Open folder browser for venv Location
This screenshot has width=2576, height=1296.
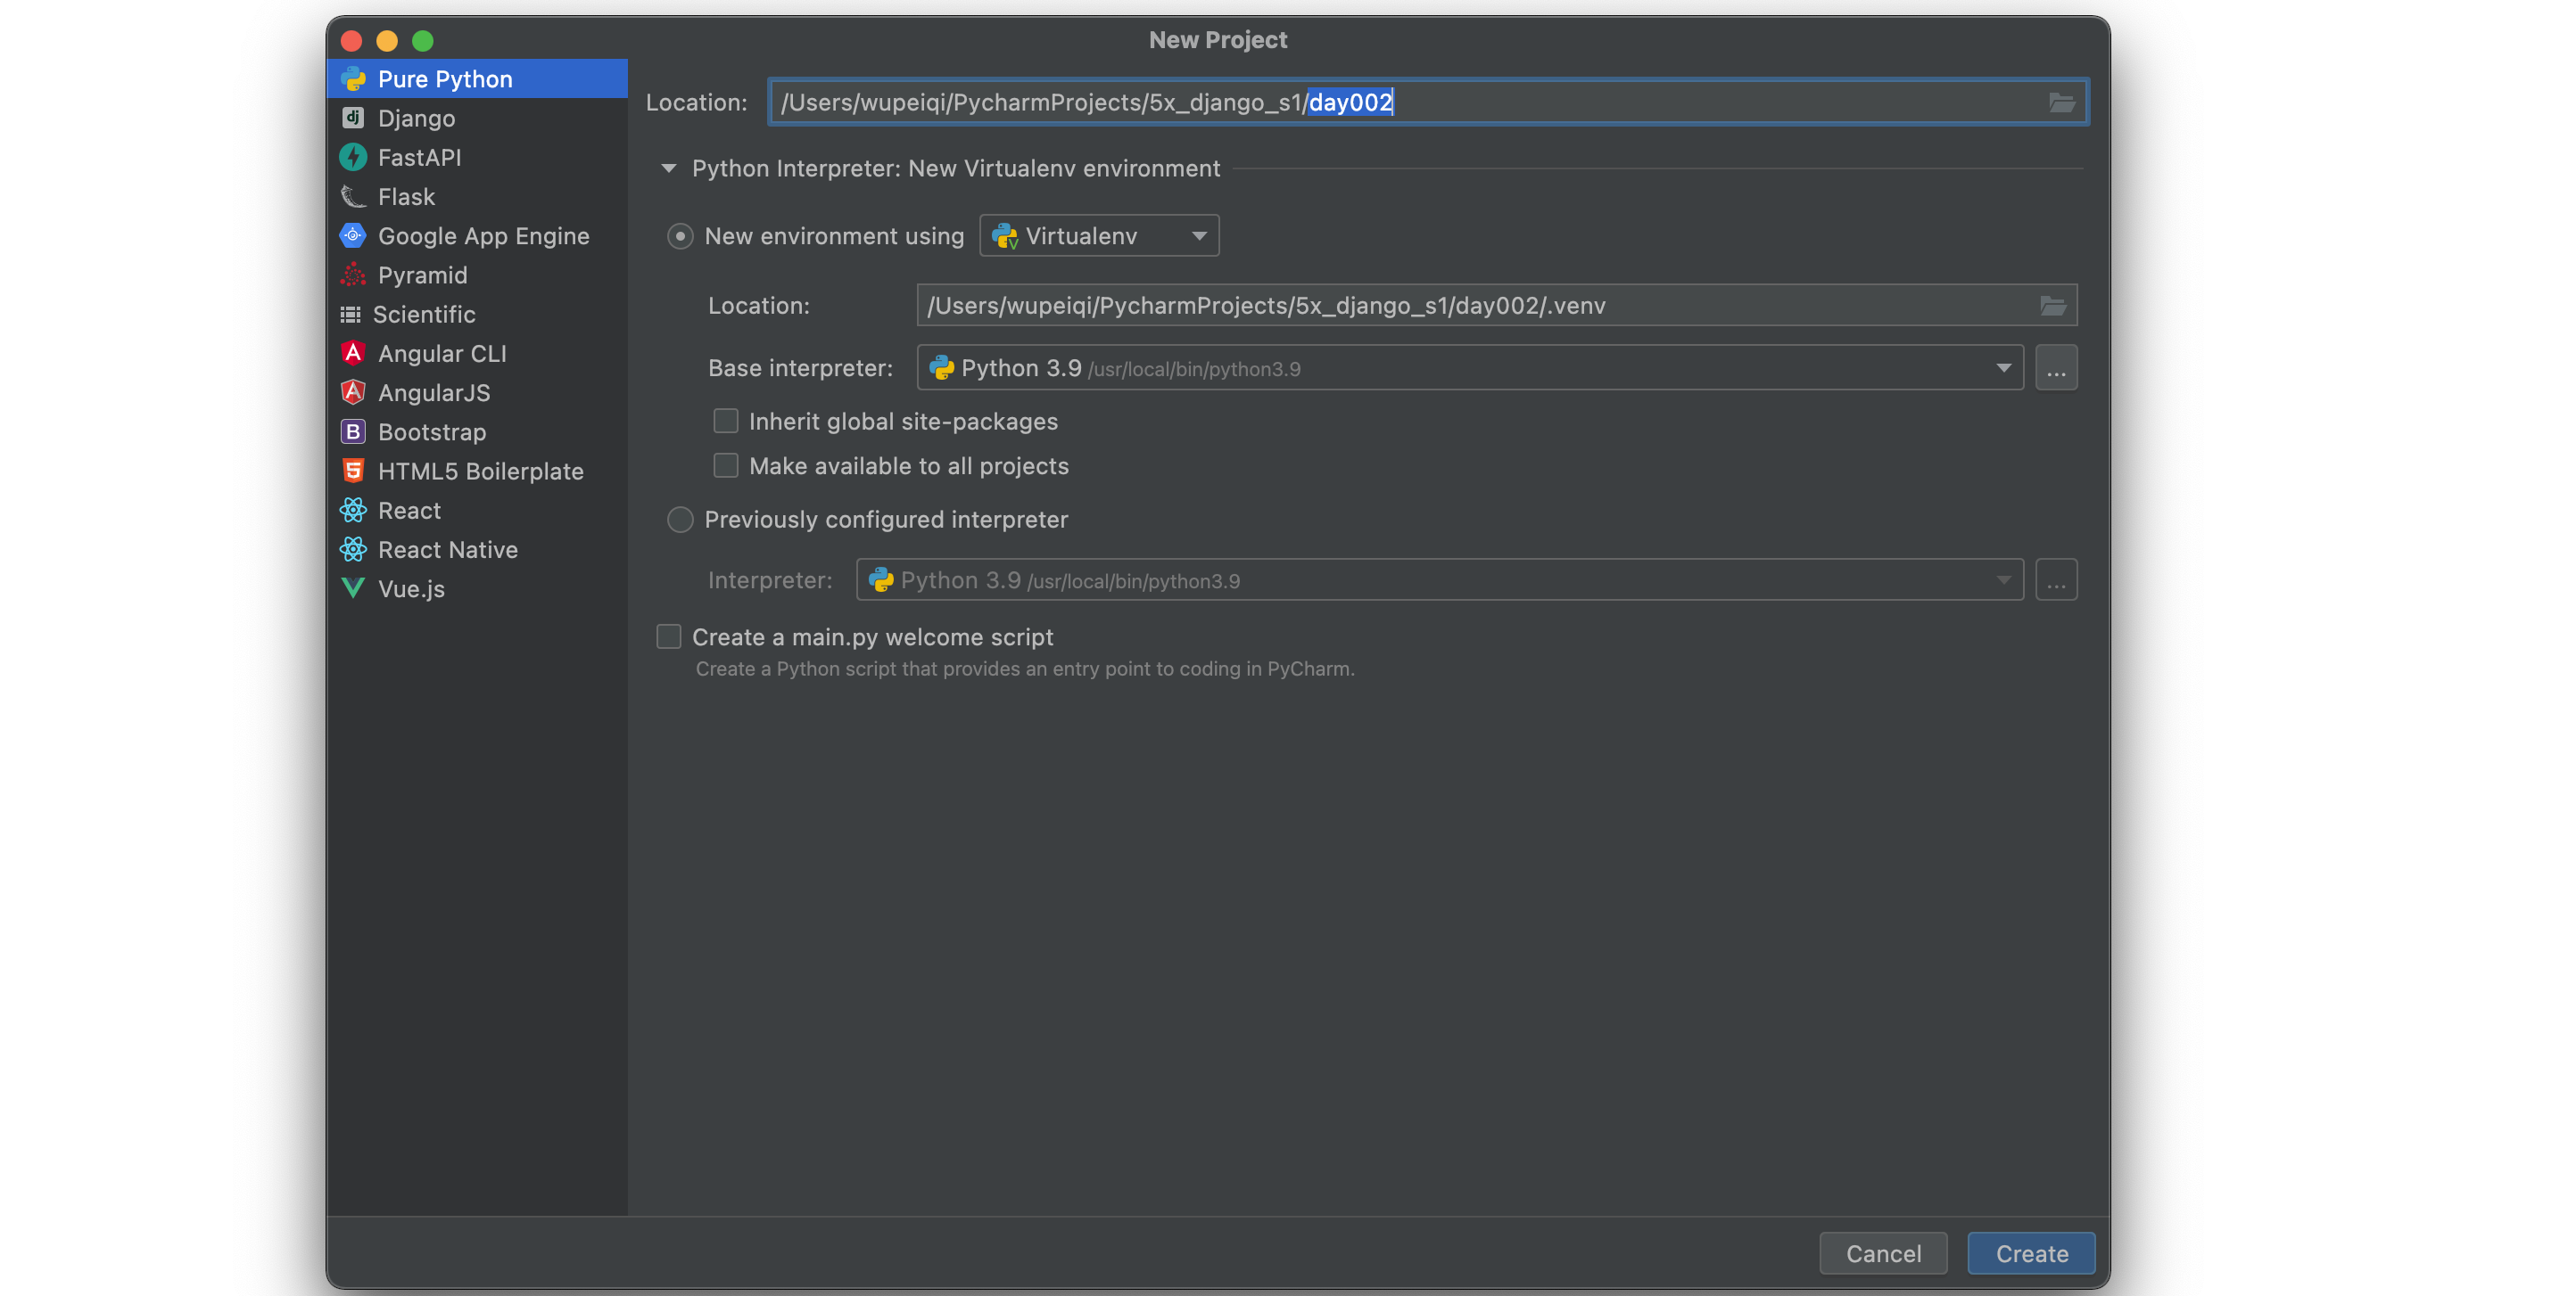[2052, 306]
